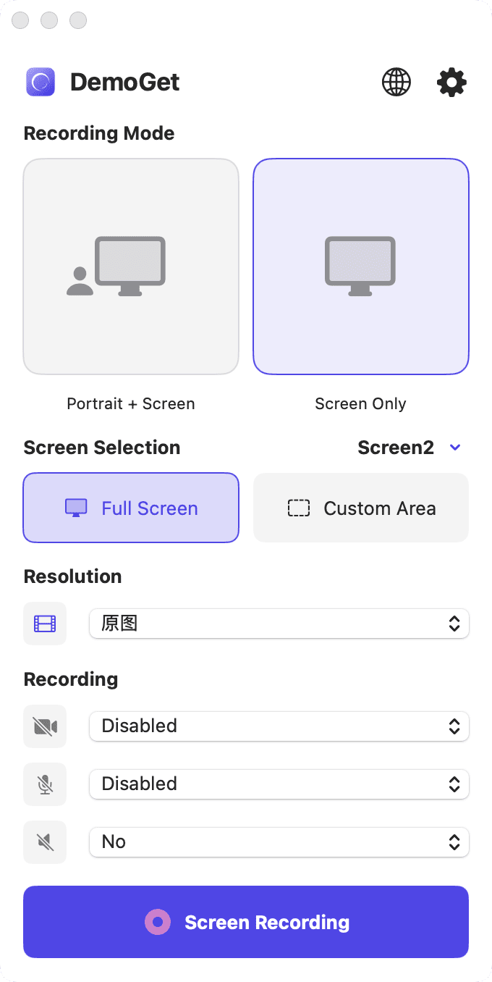The width and height of the screenshot is (492, 982).
Task: Expand the Screen2 display chevron
Action: (455, 448)
